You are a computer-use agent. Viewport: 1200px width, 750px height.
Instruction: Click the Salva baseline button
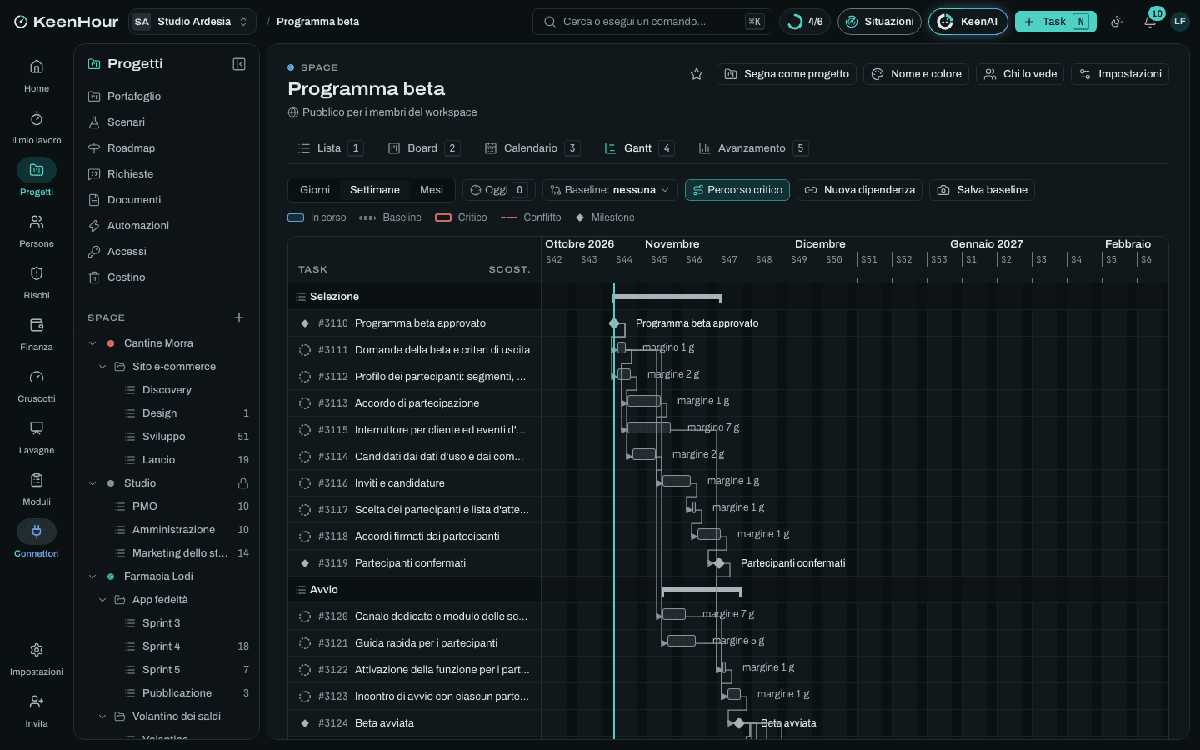[982, 190]
